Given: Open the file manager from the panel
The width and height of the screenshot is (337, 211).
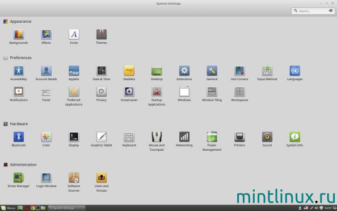Looking at the screenshot, I should click(43, 208).
